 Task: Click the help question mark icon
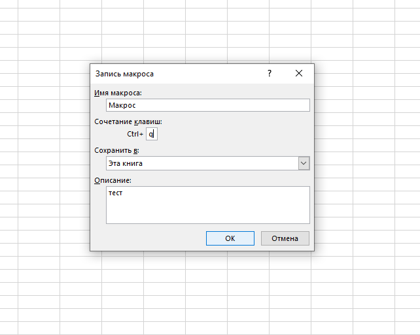270,73
